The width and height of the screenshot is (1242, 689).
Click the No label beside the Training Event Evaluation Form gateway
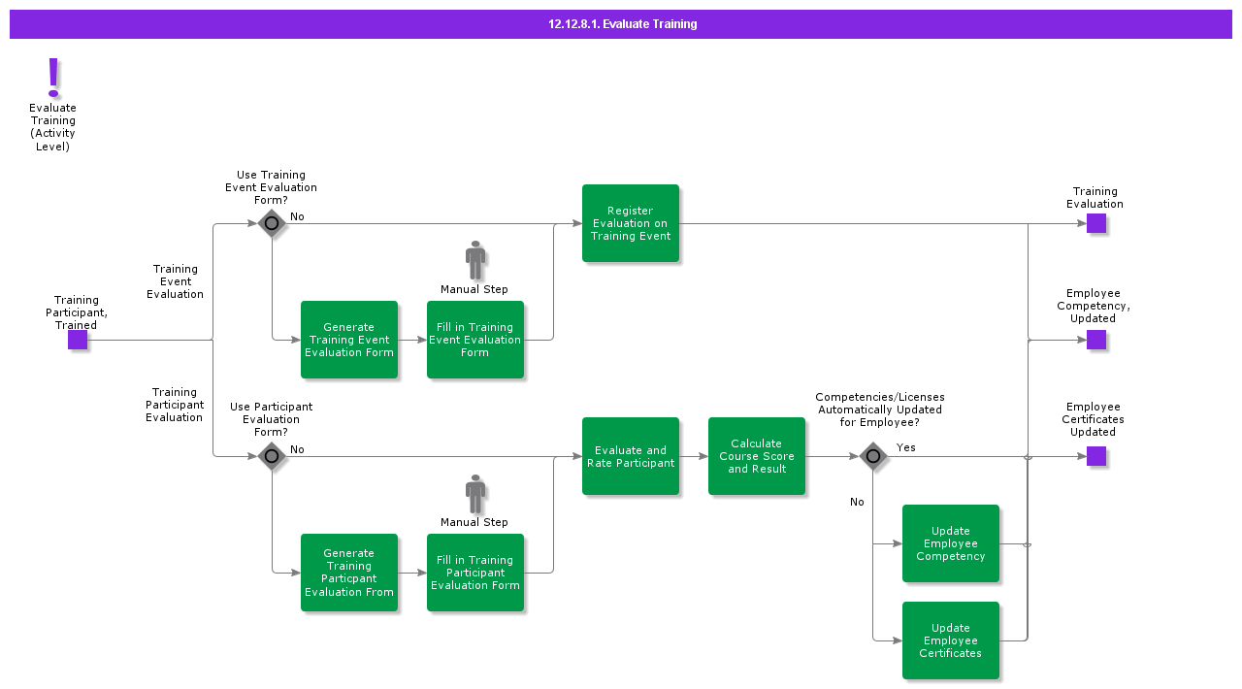tap(297, 216)
